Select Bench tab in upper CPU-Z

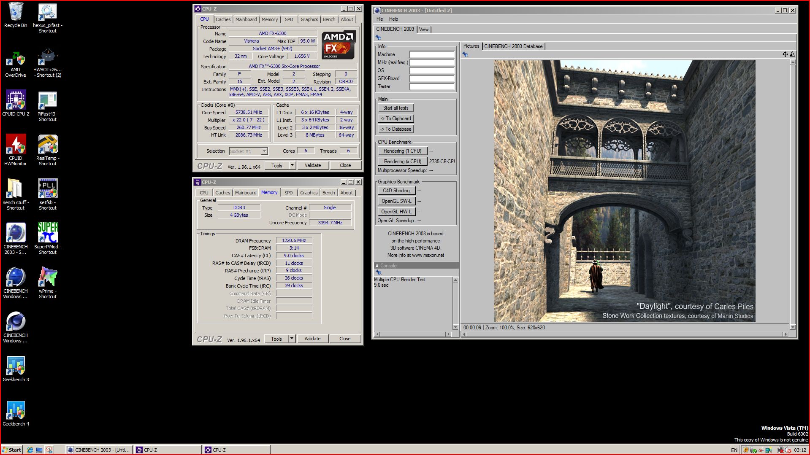329,19
